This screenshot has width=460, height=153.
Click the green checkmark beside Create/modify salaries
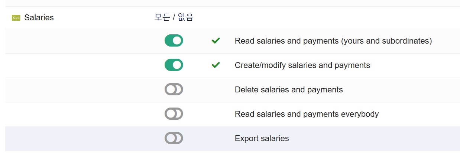pyautogui.click(x=216, y=65)
